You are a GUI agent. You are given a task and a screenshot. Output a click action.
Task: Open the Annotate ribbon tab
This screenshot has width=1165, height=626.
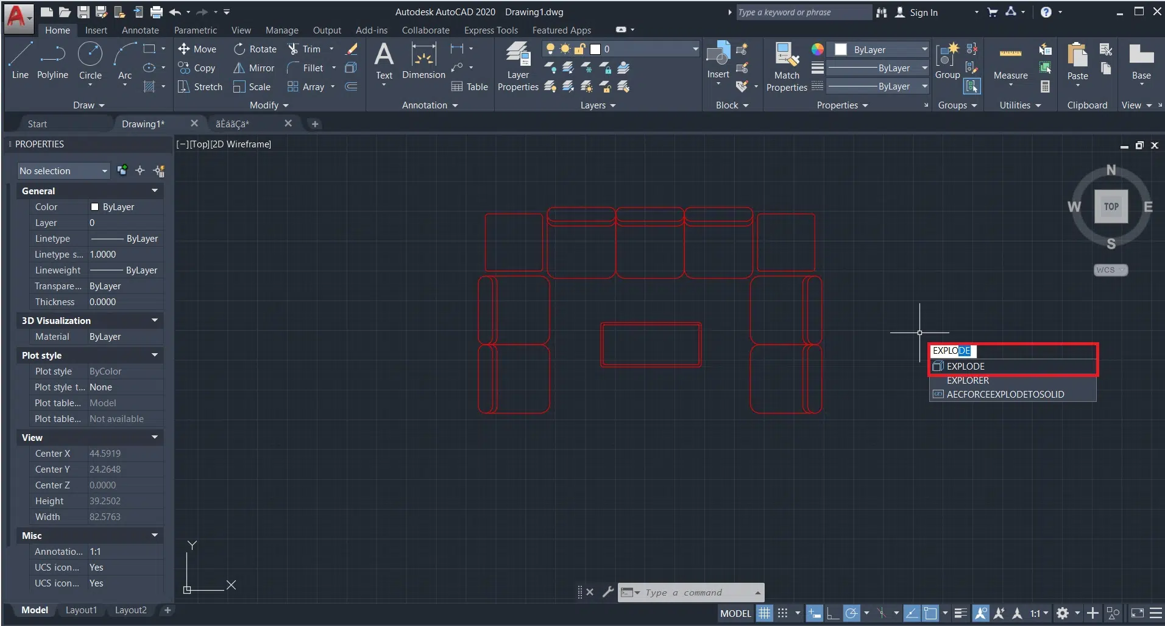(x=140, y=30)
